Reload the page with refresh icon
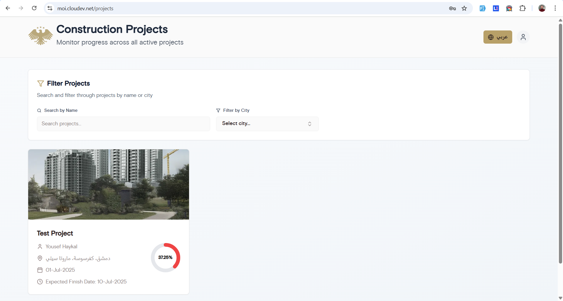Image resolution: width=563 pixels, height=301 pixels. coord(34,8)
